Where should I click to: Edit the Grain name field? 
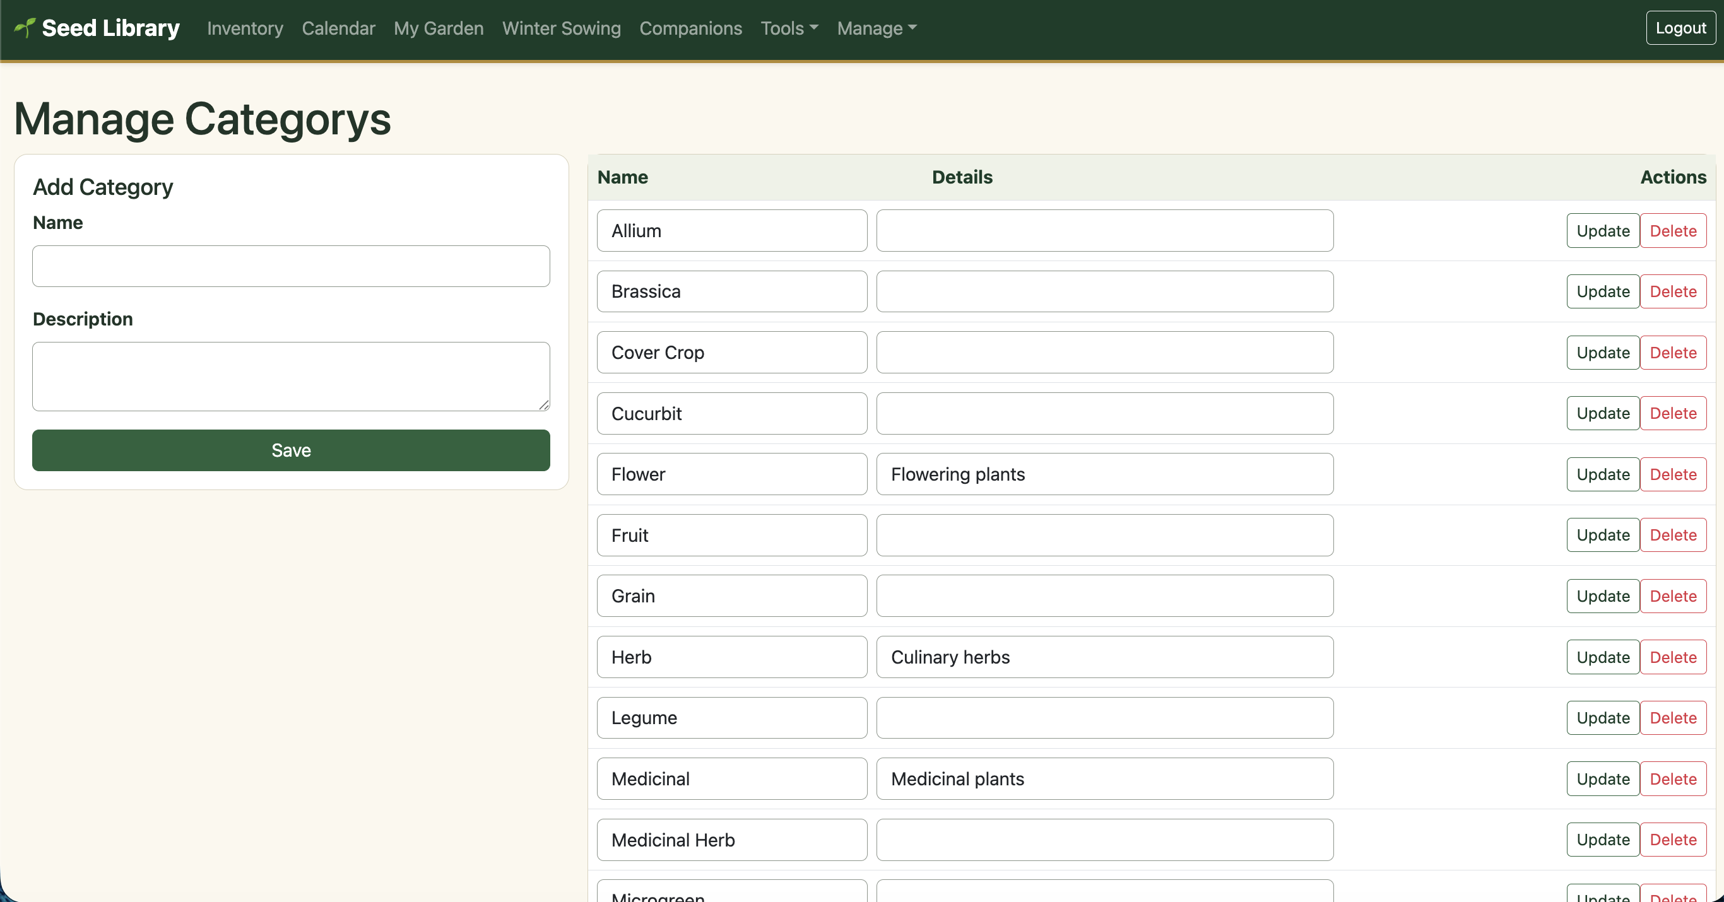click(x=732, y=596)
